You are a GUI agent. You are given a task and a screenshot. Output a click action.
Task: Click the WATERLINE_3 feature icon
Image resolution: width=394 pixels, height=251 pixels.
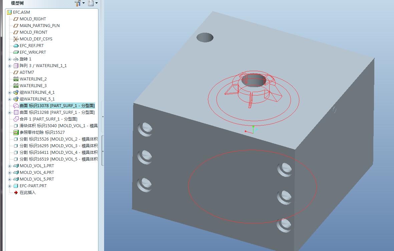(16, 86)
